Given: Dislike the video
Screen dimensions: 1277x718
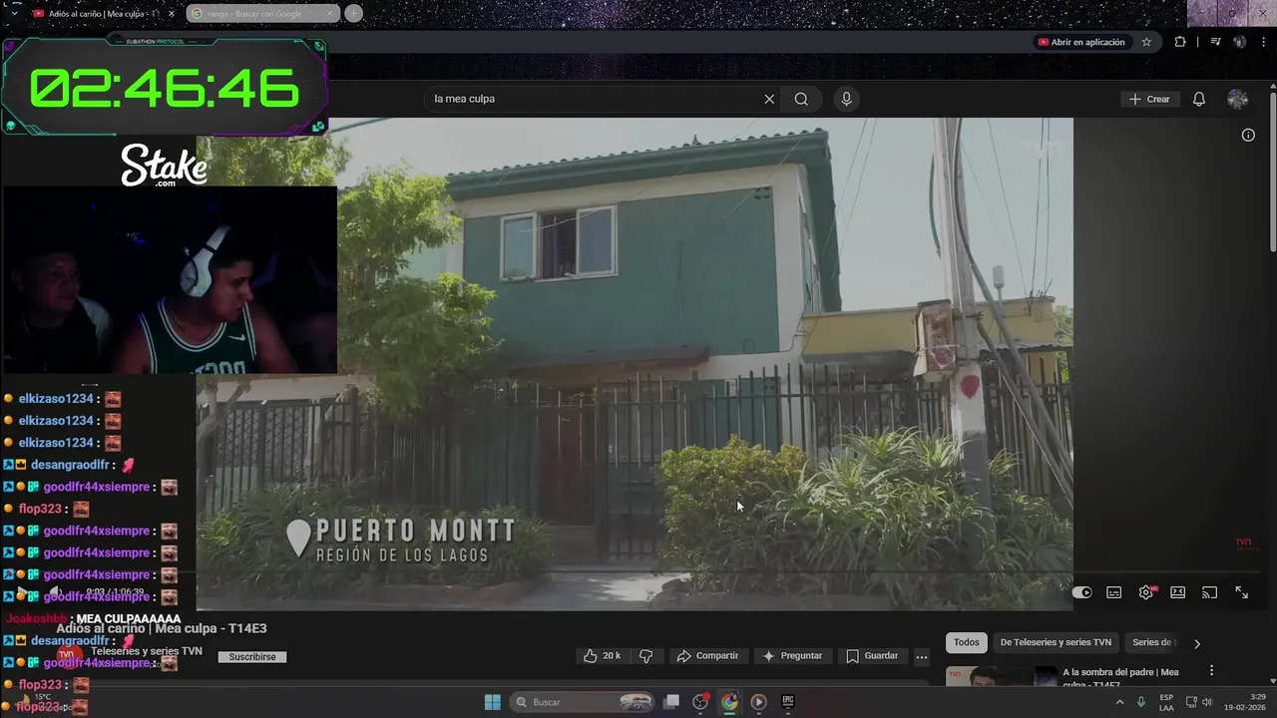Looking at the screenshot, I should (645, 655).
